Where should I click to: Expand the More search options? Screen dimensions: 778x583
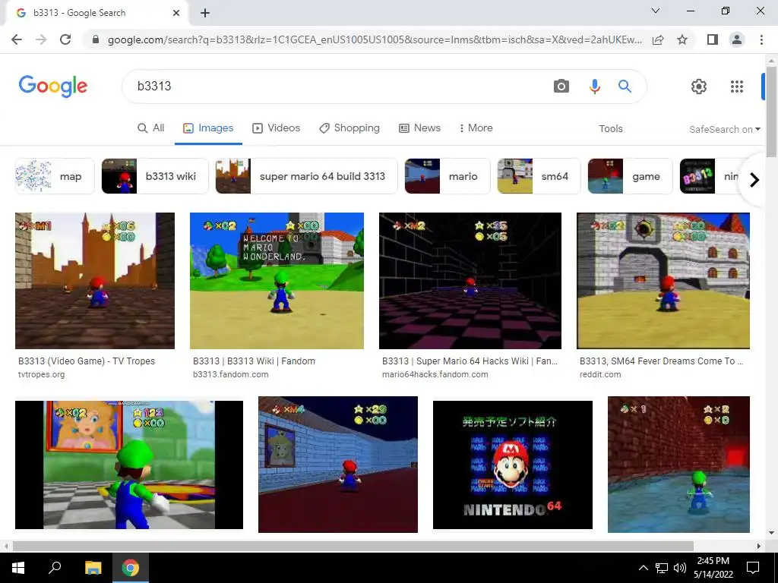476,128
